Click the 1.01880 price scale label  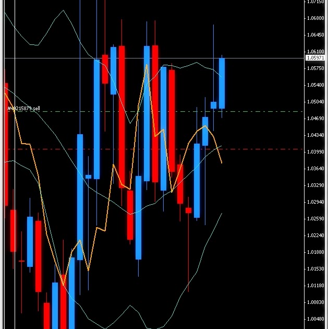coord(315,252)
